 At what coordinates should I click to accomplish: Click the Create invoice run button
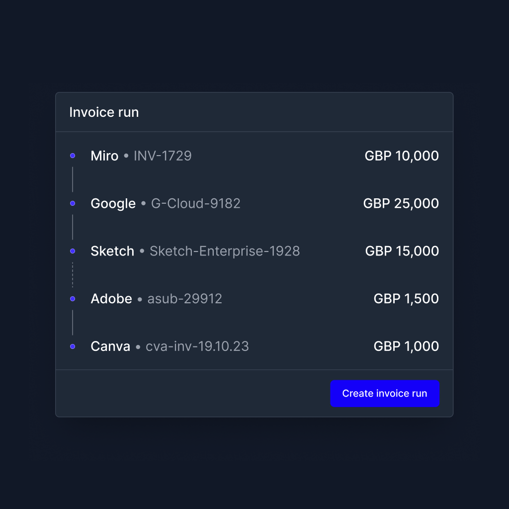pos(385,394)
